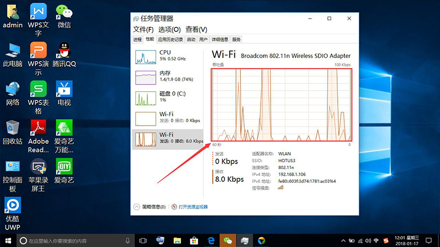Launch WPS文字 desktop shortcut
This screenshot has width=440, height=247.
[38, 20]
